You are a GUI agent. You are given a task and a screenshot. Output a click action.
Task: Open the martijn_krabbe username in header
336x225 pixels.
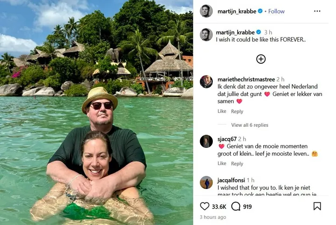(x=236, y=11)
